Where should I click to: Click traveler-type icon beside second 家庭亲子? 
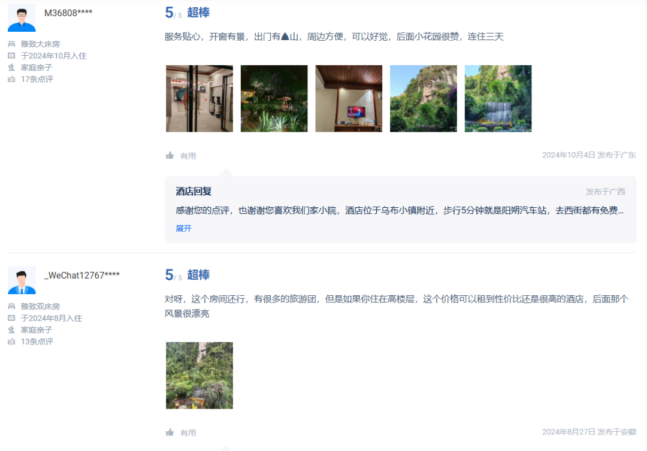pos(11,329)
